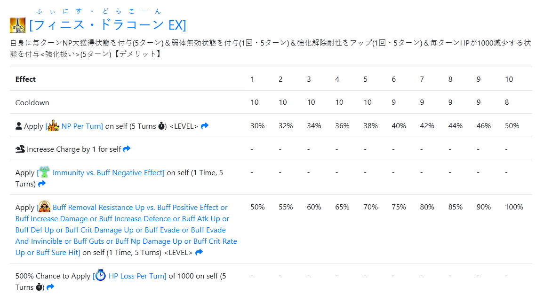Click the Buff Removal Resistance Up icon
544x294 pixels.
pyautogui.click(x=44, y=207)
